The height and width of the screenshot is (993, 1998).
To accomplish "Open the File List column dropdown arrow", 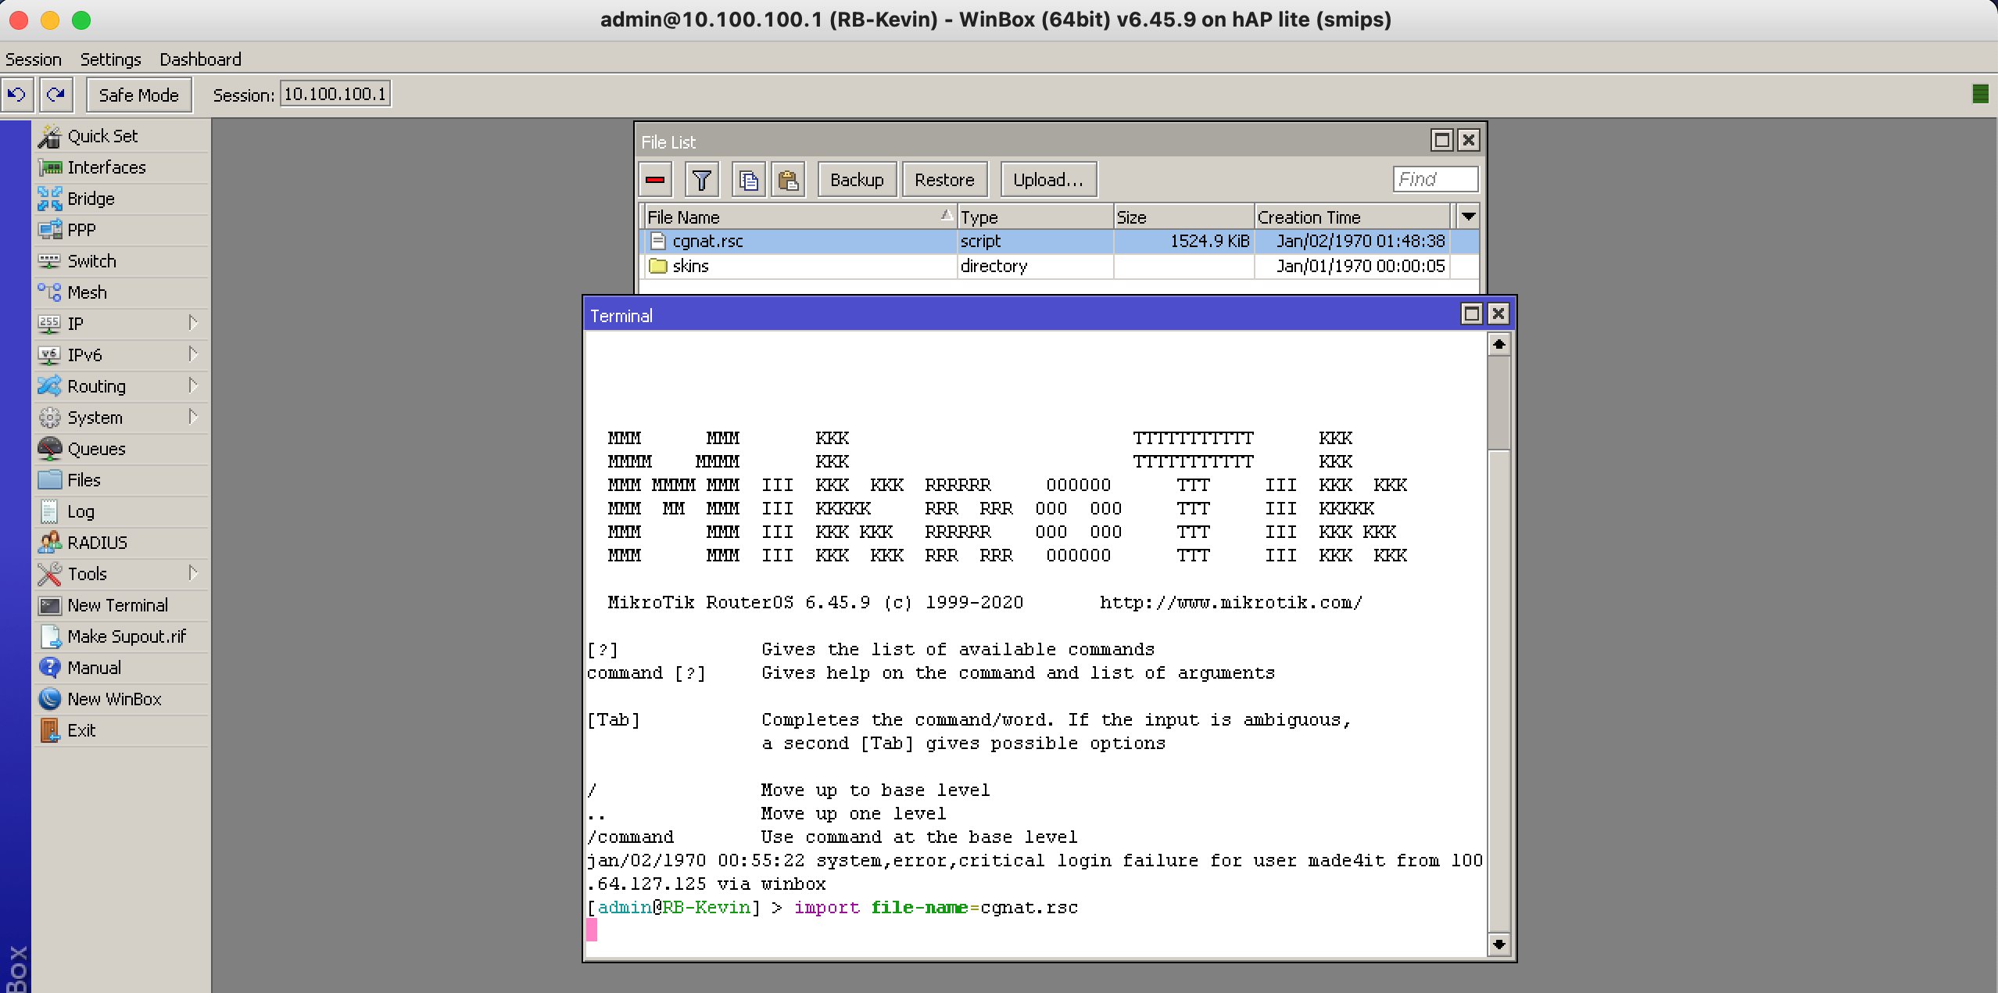I will point(1468,216).
